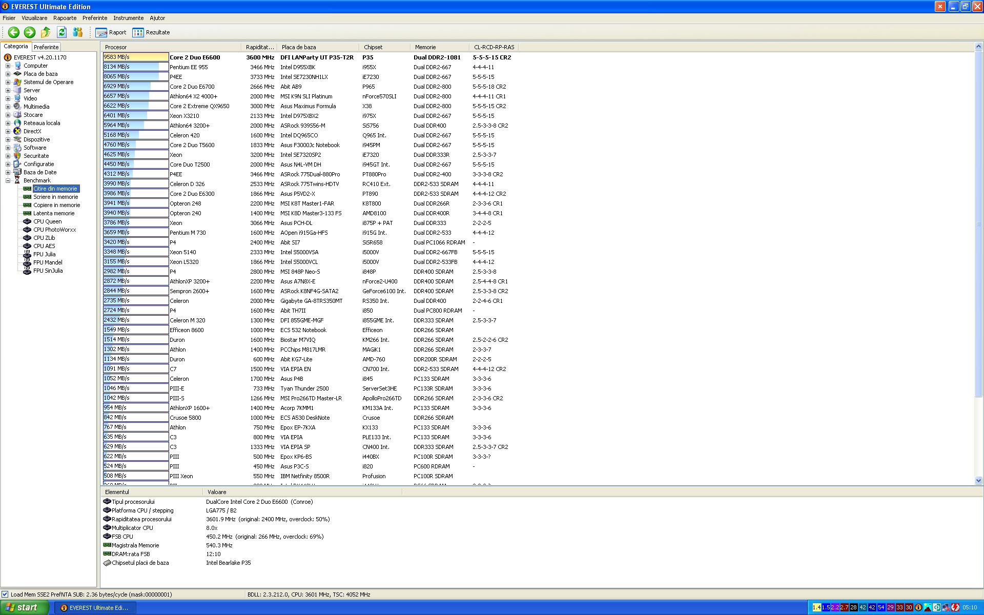Screen dimensions: 984x615
Task: Open the Windows start button
Action: (24, 608)
